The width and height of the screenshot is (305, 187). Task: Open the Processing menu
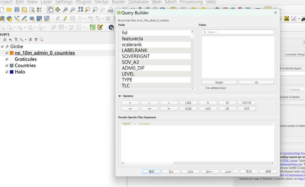click(191, 2)
